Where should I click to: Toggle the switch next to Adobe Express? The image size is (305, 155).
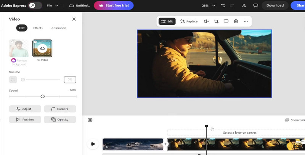[x=35, y=5]
